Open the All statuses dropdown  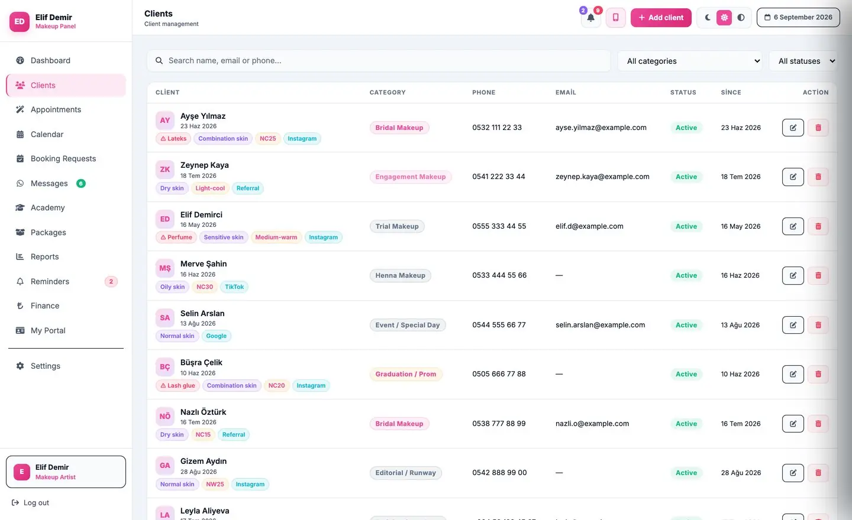click(x=803, y=61)
